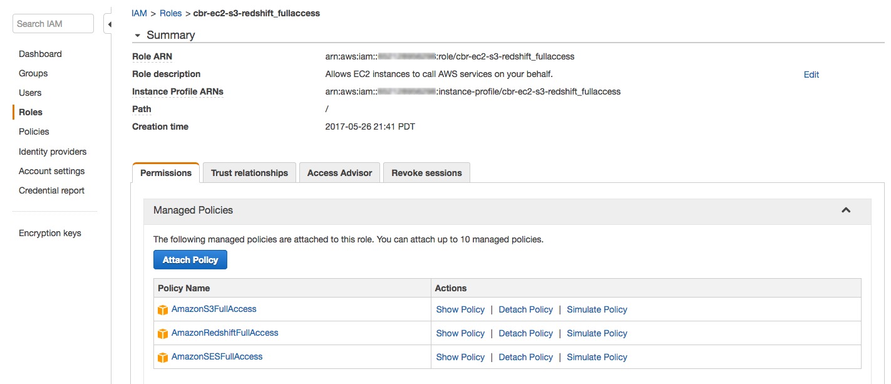Edit the role description
The height and width of the screenshot is (384, 891).
pyautogui.click(x=811, y=75)
